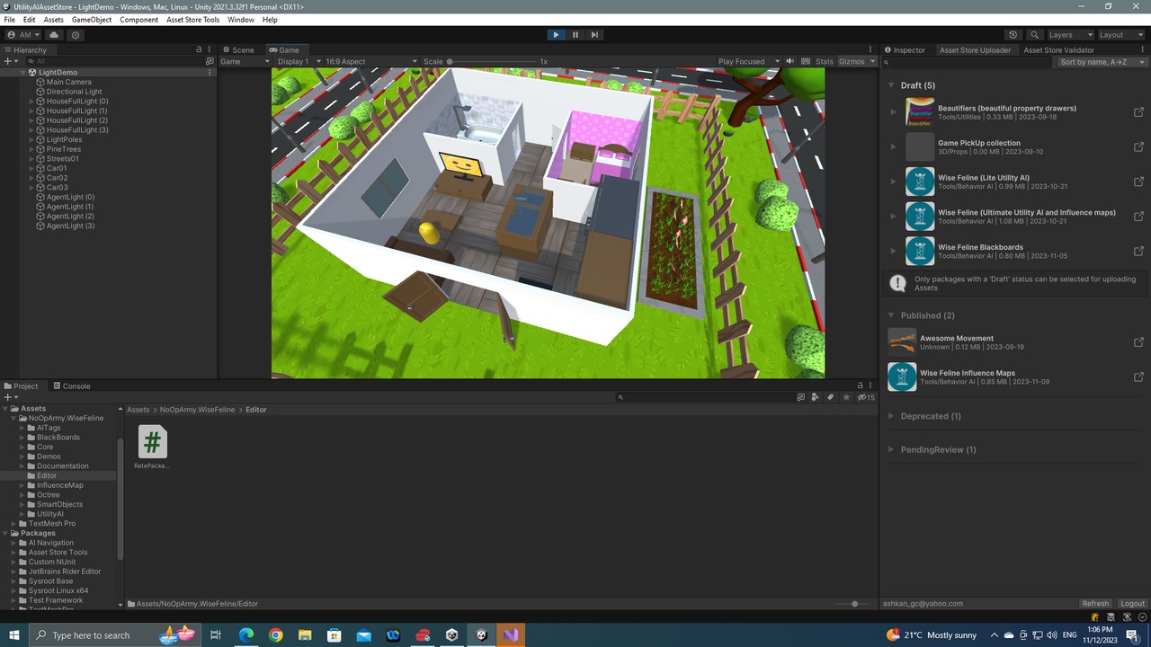Toggle the Stats overlay

point(825,61)
